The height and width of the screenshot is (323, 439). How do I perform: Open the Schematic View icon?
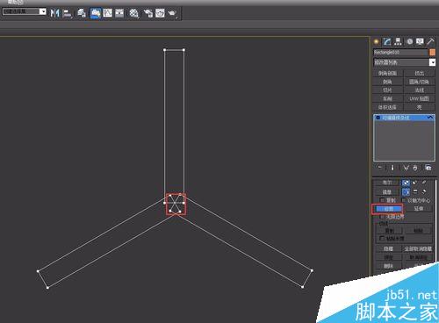coord(119,13)
